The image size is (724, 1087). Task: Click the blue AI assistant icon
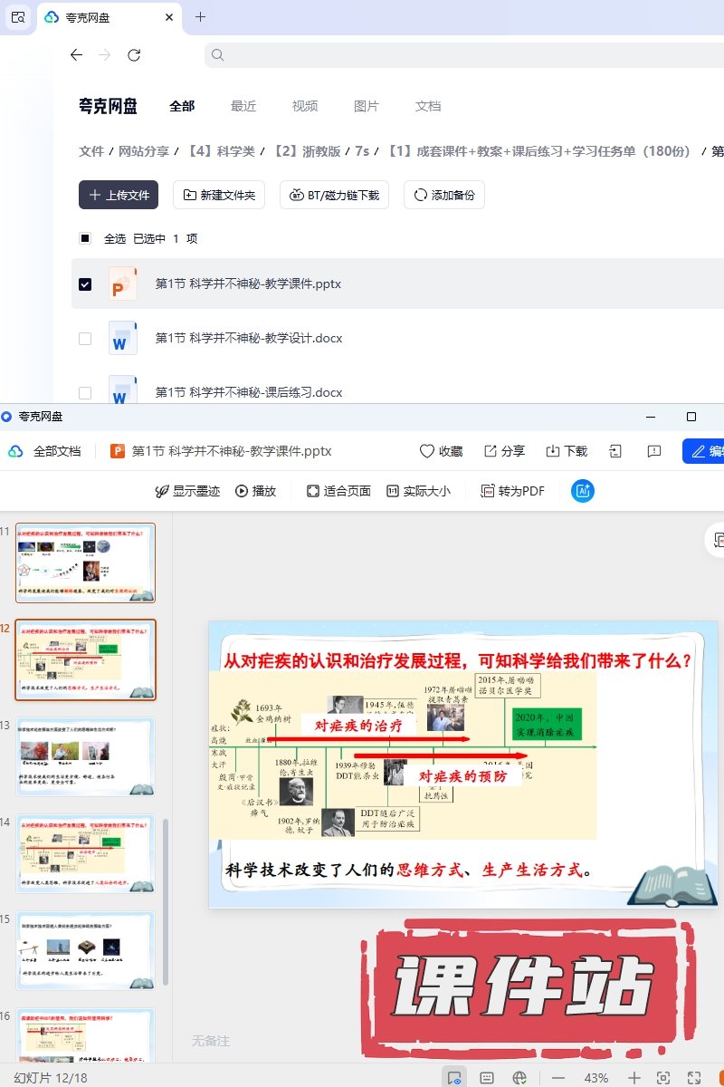click(x=583, y=491)
